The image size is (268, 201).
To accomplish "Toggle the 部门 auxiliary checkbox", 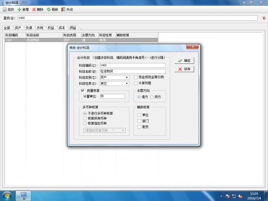I will click(x=139, y=121).
